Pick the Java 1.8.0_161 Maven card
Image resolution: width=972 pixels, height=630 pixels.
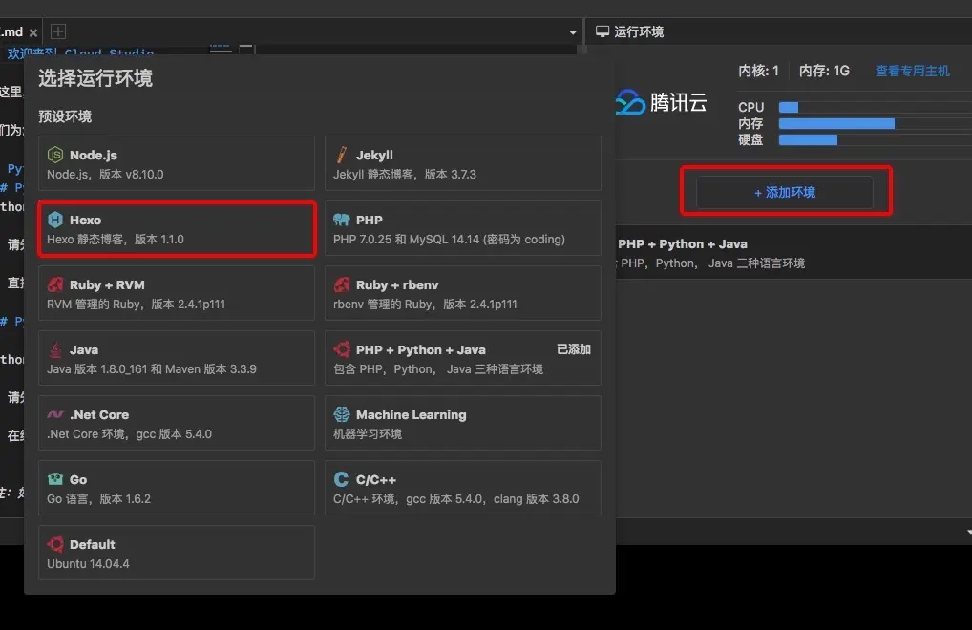[x=177, y=358]
